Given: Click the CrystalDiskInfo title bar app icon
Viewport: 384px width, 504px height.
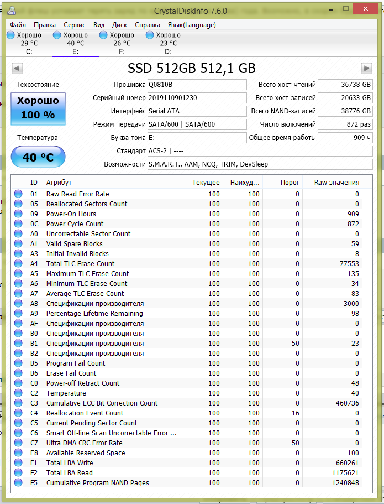Looking at the screenshot, I should point(12,11).
